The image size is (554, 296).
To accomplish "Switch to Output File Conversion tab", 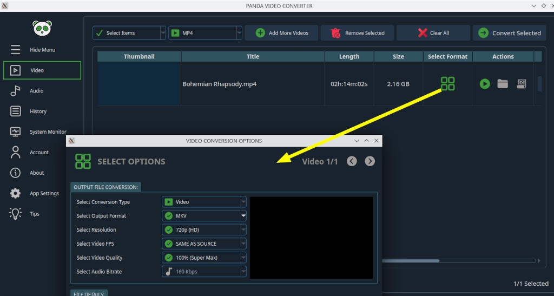I will click(x=105, y=187).
